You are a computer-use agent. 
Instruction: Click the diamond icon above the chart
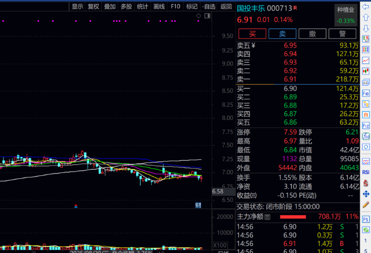(198, 16)
